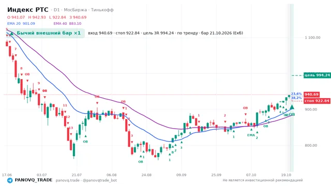The height and width of the screenshot is (186, 331).
Task: Click the 25.09 date axis label
Action: point(216,175)
